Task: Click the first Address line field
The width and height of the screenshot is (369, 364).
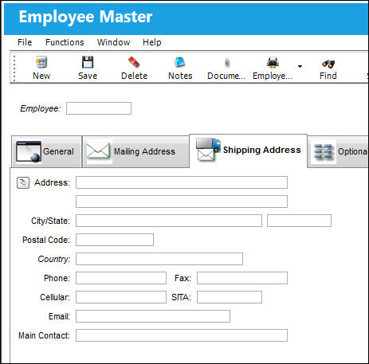Action: 182,182
